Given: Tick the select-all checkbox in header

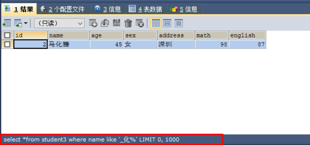Looking at the screenshot, I should click(7, 35).
